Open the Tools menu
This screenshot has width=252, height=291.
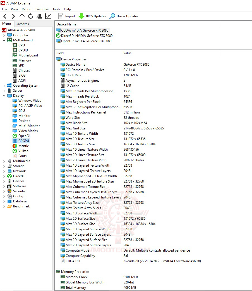pyautogui.click(x=56, y=9)
